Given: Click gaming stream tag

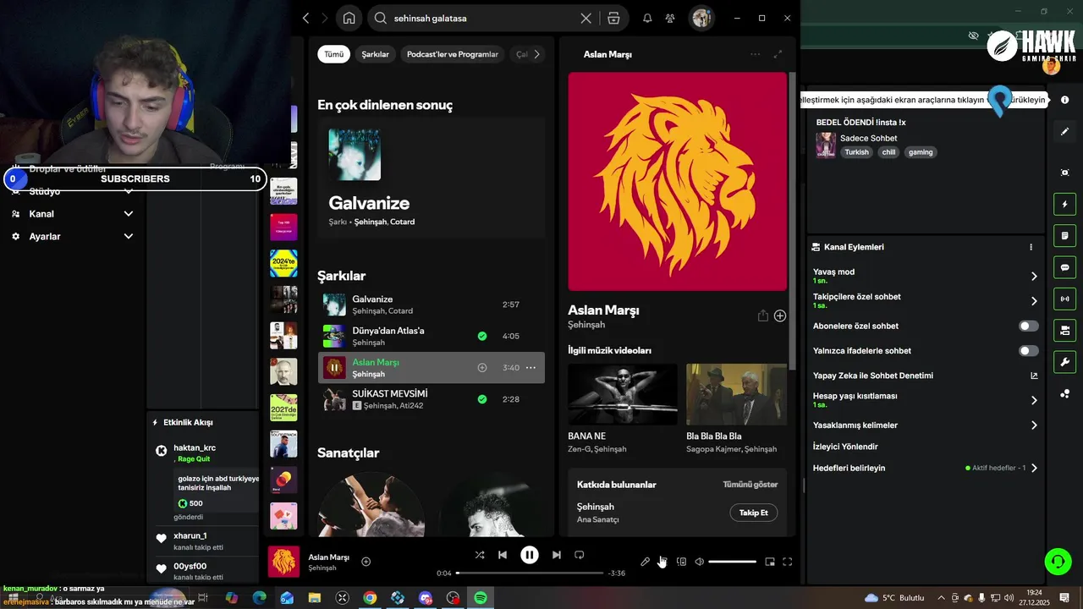Looking at the screenshot, I should 921,152.
